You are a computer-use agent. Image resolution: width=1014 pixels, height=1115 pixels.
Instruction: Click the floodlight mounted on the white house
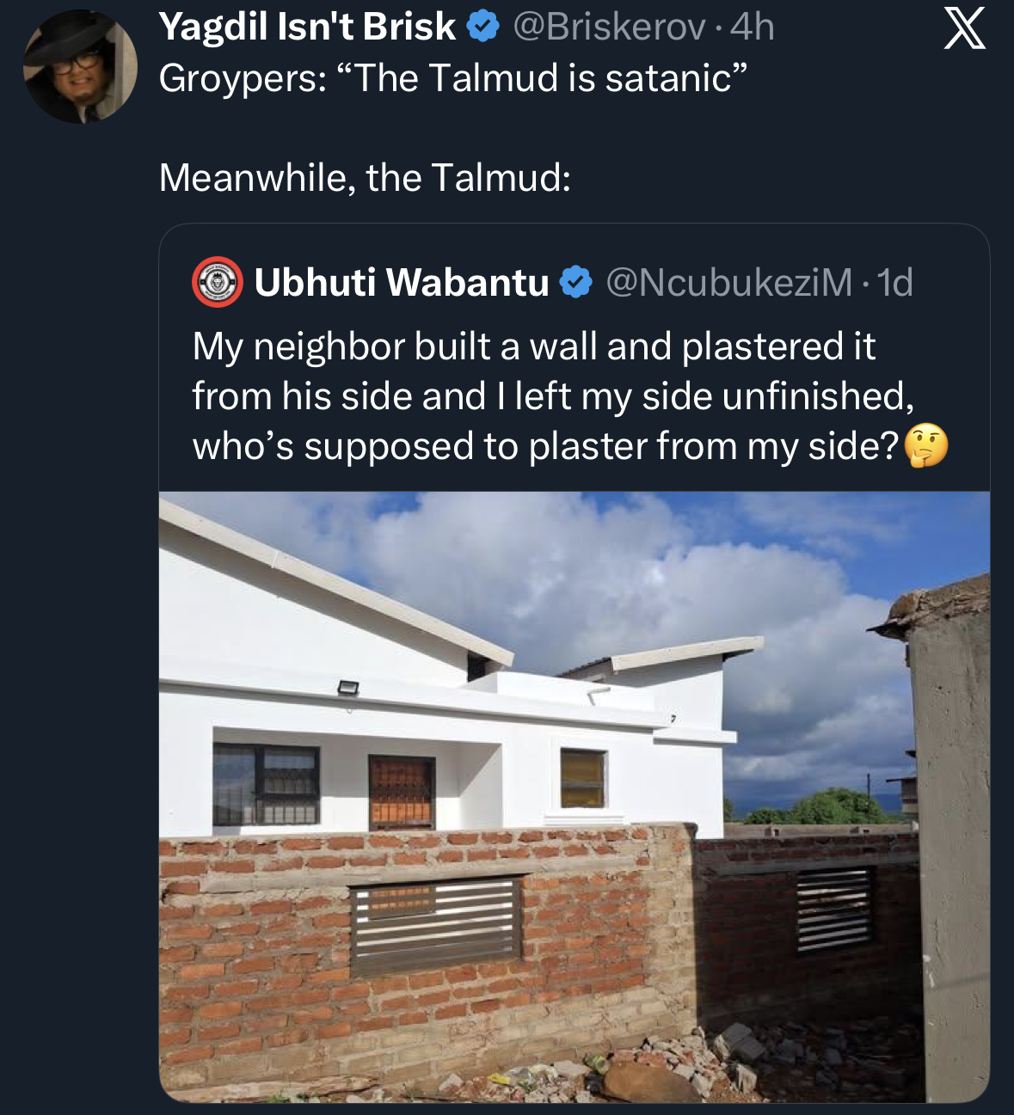347,686
